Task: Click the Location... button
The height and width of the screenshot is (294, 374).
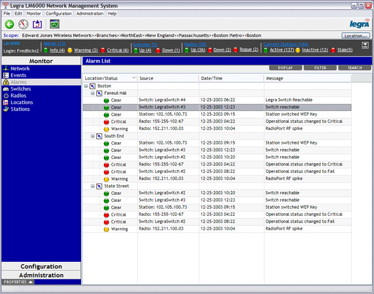Action: coord(356,36)
